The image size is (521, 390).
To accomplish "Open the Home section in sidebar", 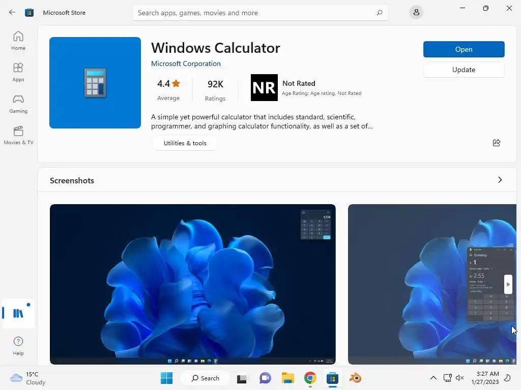I will (18, 41).
